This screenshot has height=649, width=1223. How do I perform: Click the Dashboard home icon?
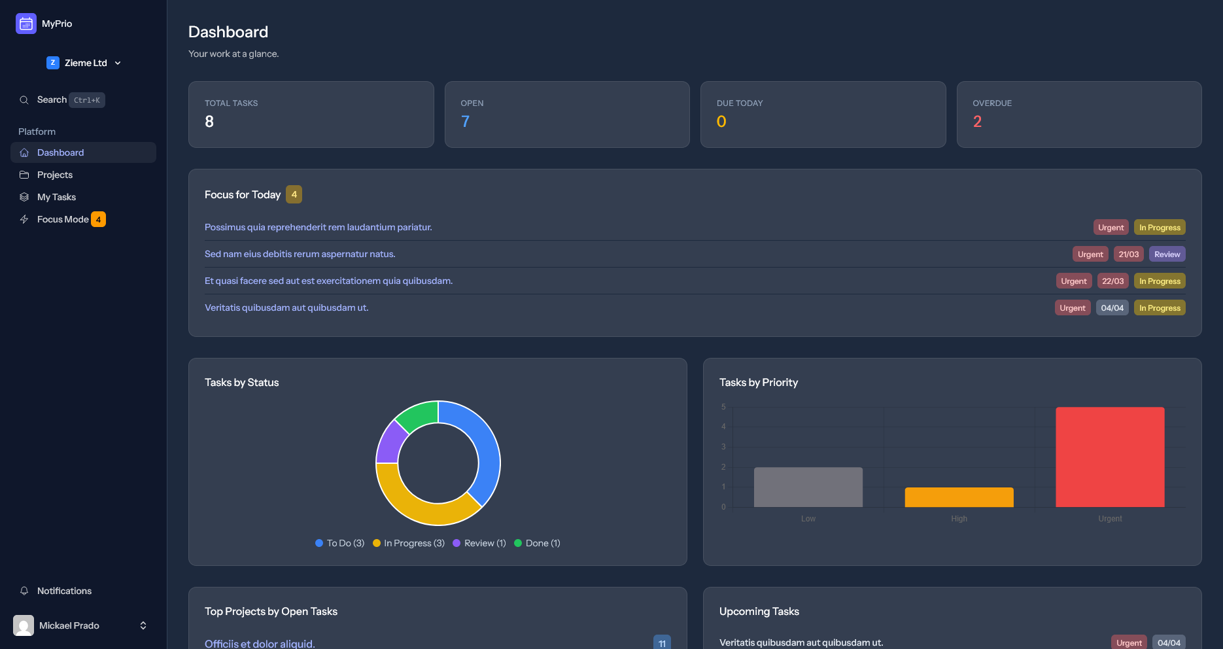coord(24,152)
